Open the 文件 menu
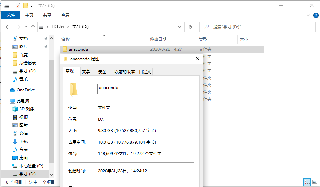The width and height of the screenshot is (320, 187). point(11,15)
